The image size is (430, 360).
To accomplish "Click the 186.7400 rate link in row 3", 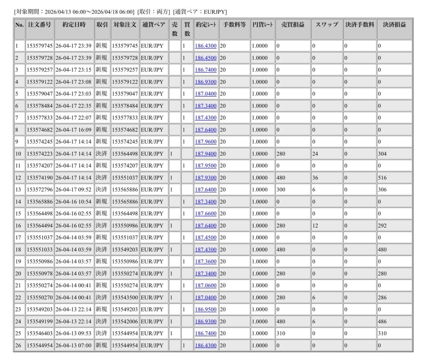I will pyautogui.click(x=206, y=70).
